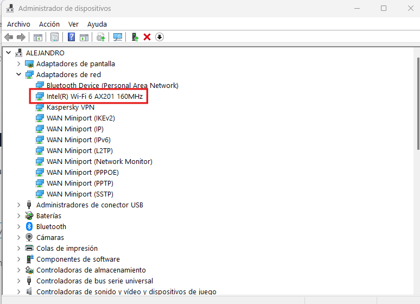
Task: Open the Acción menu
Action: click(x=49, y=24)
